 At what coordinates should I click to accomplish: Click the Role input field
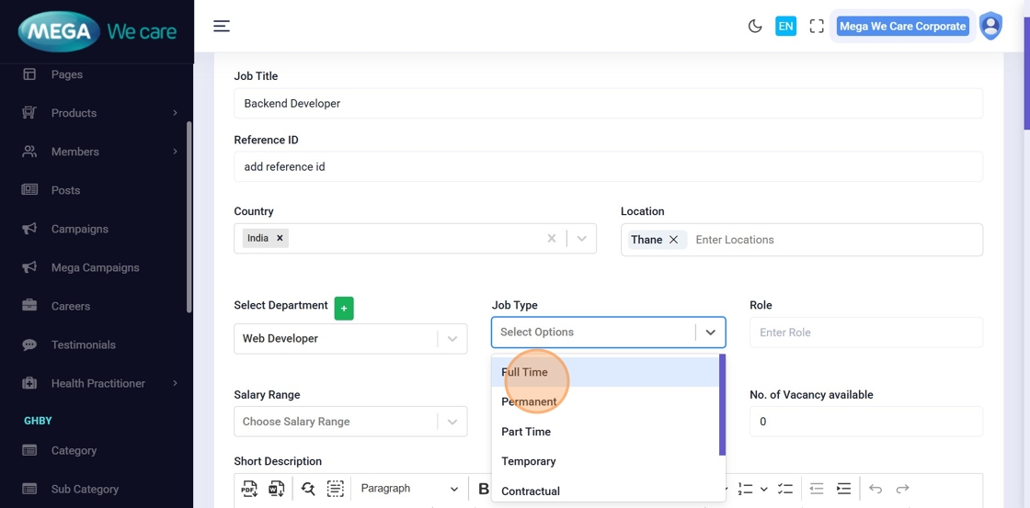(x=865, y=333)
